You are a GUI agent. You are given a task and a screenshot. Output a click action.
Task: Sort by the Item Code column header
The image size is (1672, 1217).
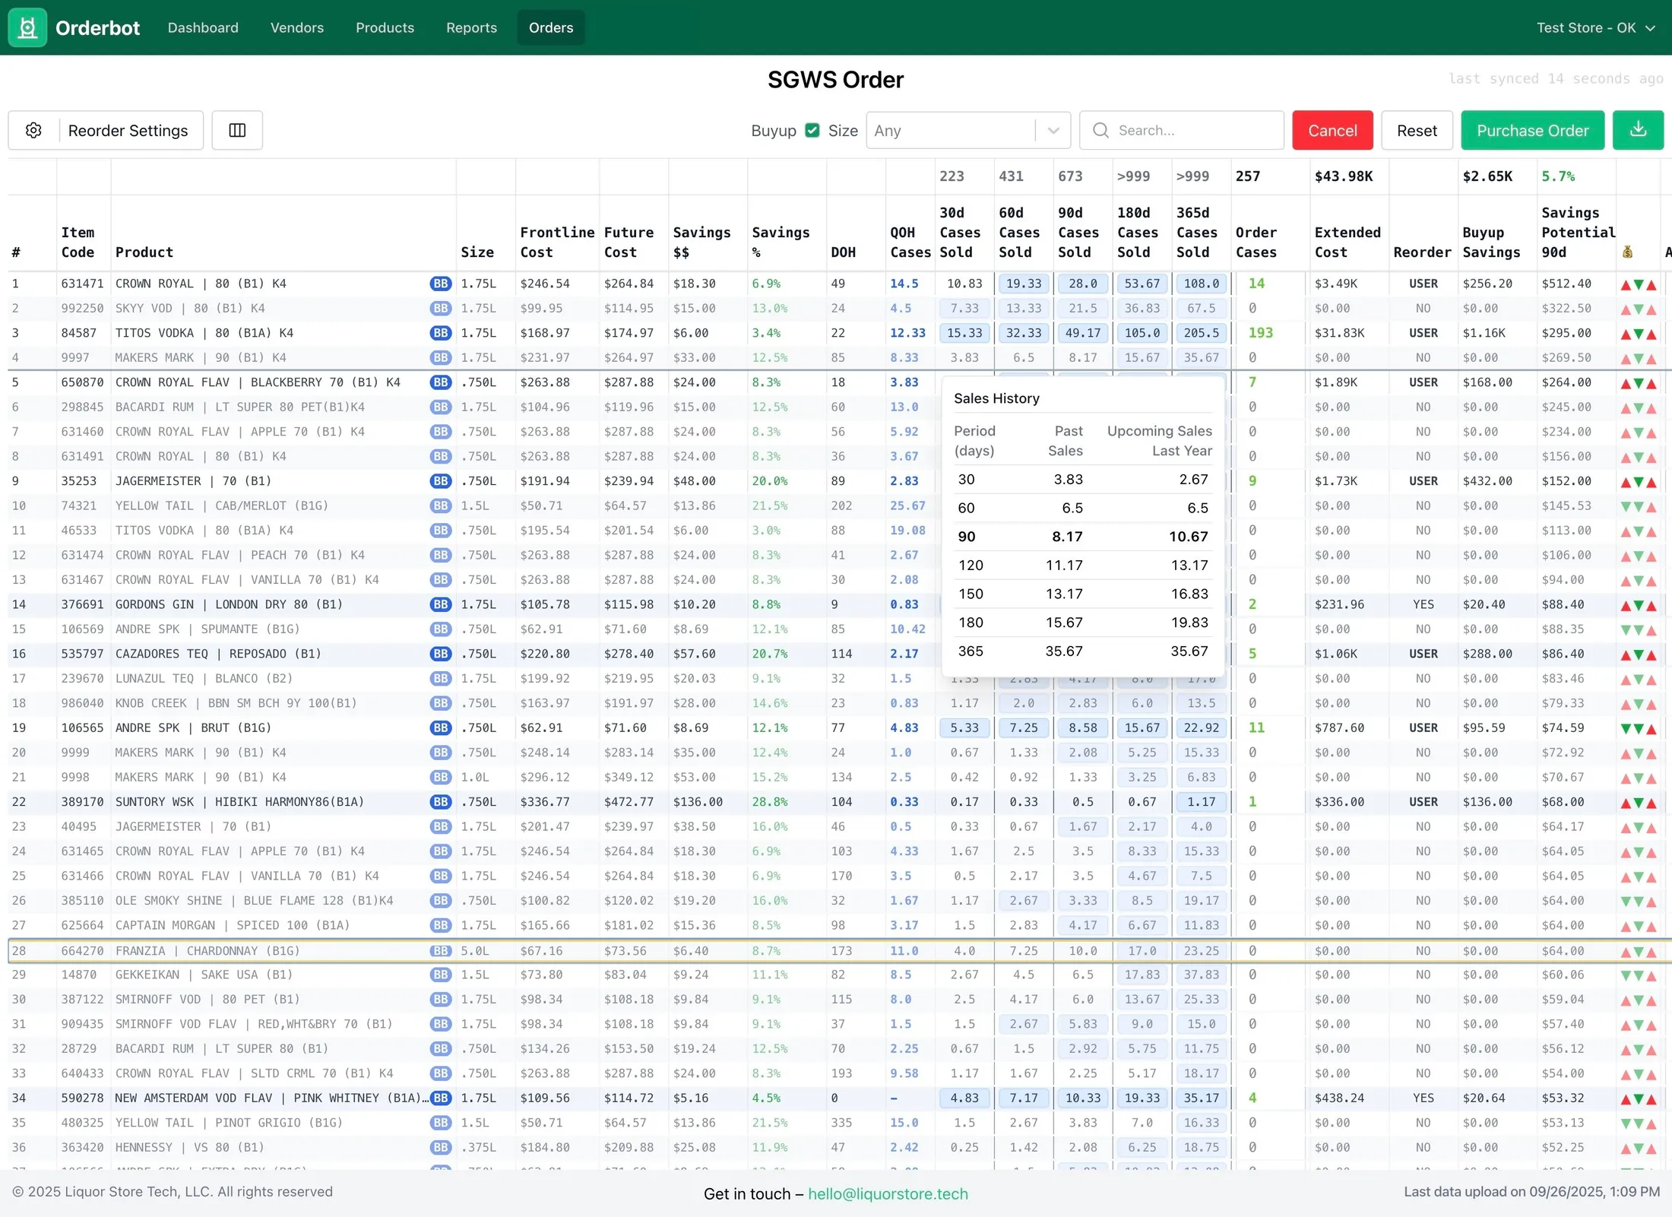(x=78, y=242)
